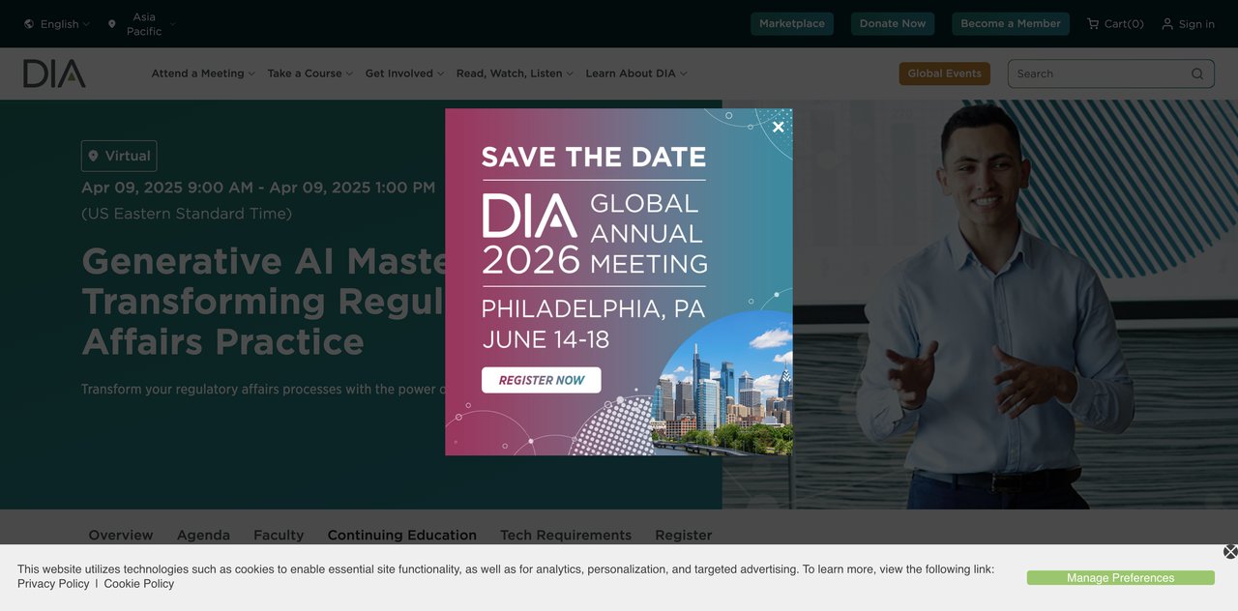Click the (US Eastern Standard Time) text
This screenshot has height=611, width=1238.
[187, 214]
